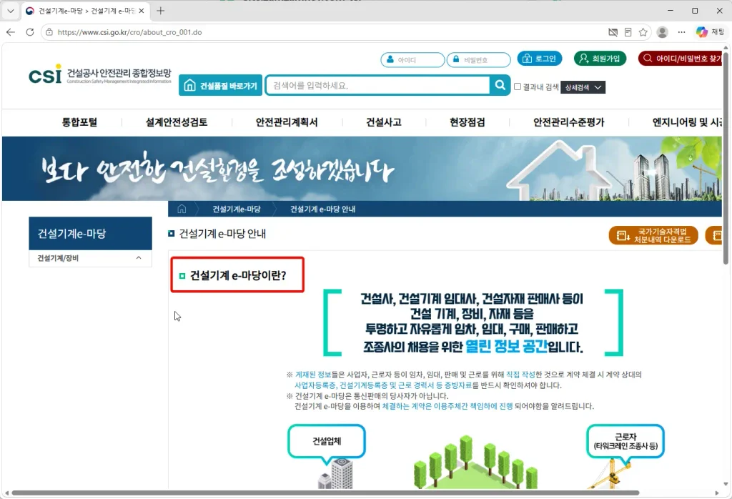Open the 상세검색 dropdown
Screen dimensions: 732x499
pos(583,87)
